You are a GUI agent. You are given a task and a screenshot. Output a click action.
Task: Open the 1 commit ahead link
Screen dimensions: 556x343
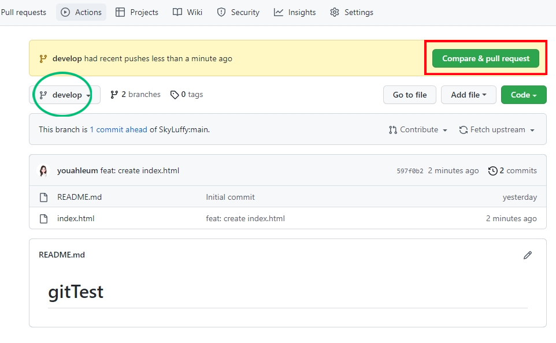click(x=118, y=130)
